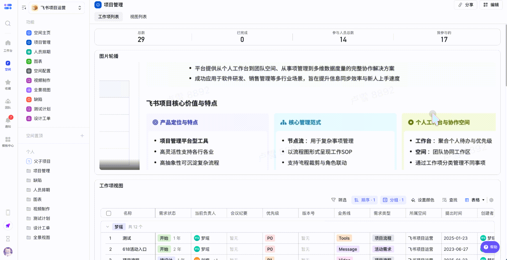Open 通知 notifications bell
507x260 pixels.
pos(8,123)
